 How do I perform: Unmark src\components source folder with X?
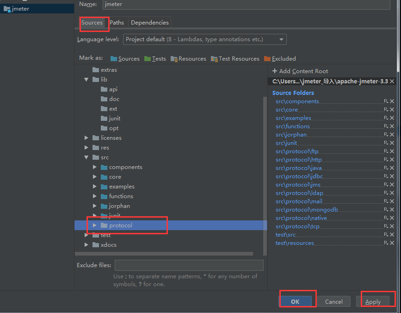pyautogui.click(x=392, y=101)
